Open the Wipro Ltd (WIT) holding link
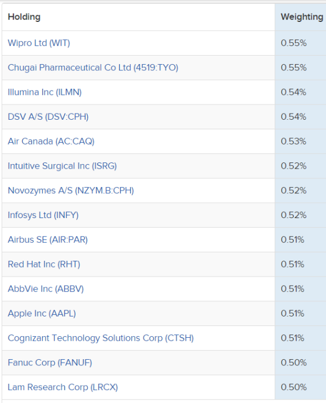Screen dimensions: 326x403 [39, 43]
